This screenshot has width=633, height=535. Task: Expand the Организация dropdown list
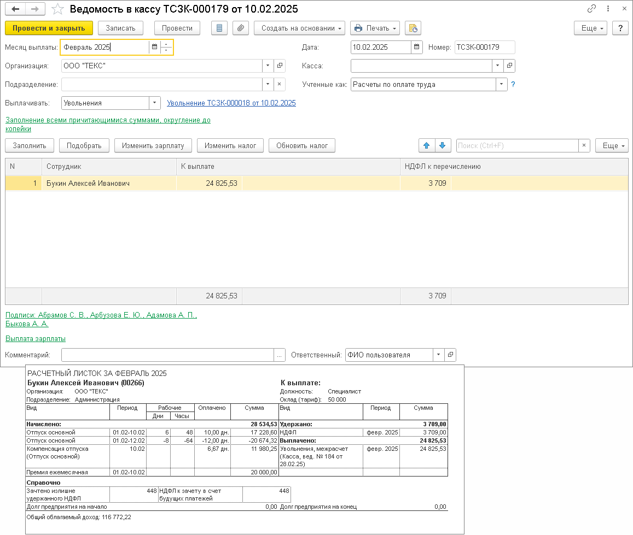[x=268, y=66]
